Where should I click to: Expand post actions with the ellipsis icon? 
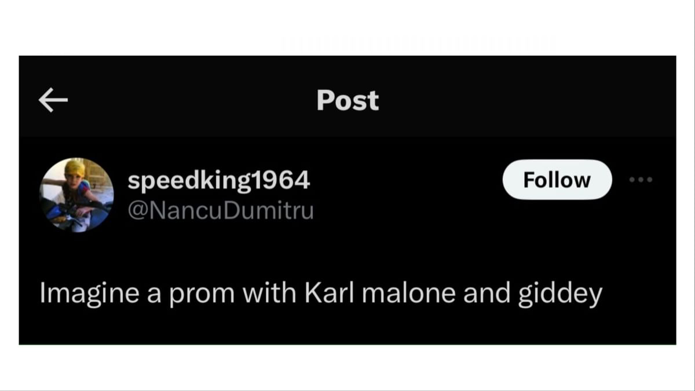click(641, 180)
